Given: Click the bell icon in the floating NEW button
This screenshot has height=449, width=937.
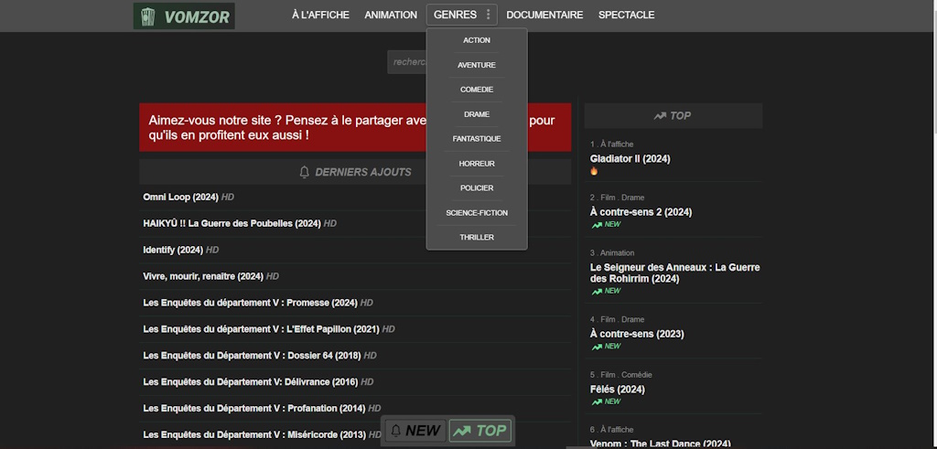Looking at the screenshot, I should tap(396, 431).
